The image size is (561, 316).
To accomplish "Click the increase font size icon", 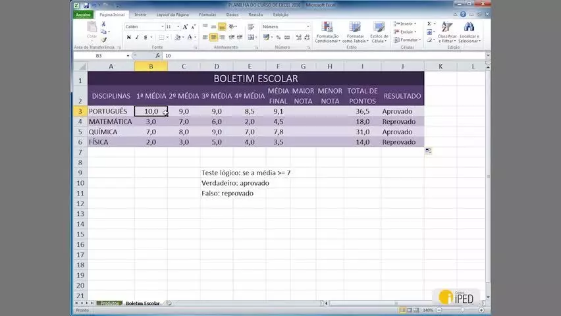I will click(185, 27).
